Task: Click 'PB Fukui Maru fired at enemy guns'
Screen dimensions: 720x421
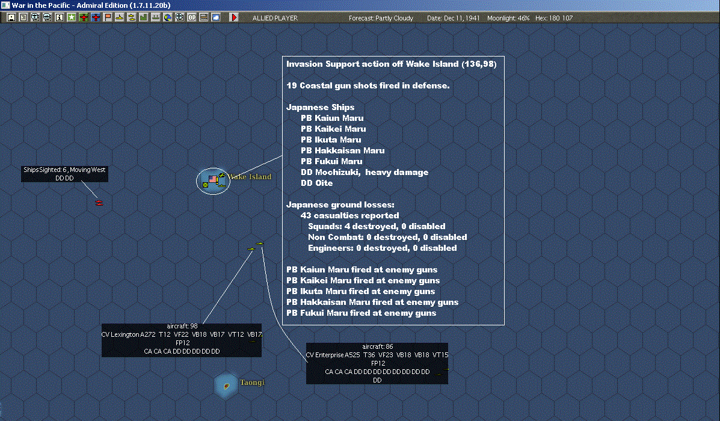Action: pos(362,313)
